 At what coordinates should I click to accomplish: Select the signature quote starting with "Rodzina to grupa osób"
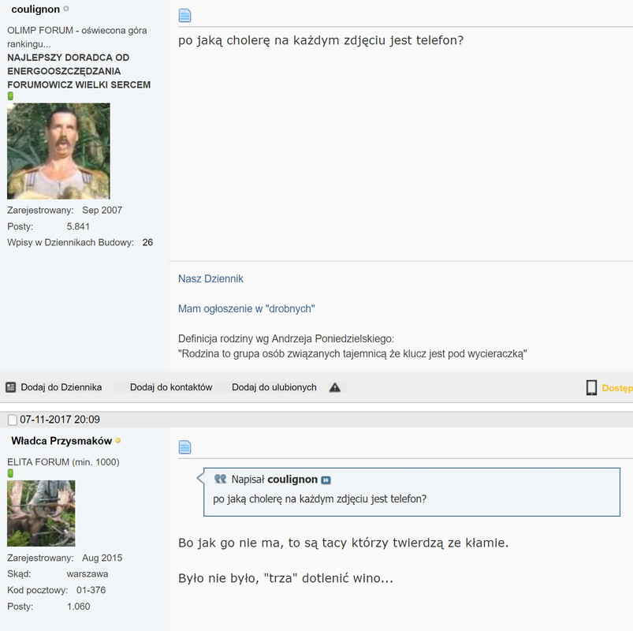pos(352,354)
